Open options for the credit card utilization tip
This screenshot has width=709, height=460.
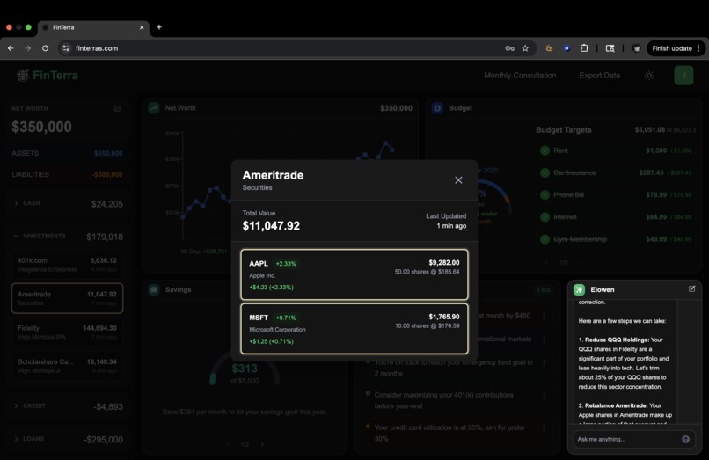pyautogui.click(x=544, y=427)
